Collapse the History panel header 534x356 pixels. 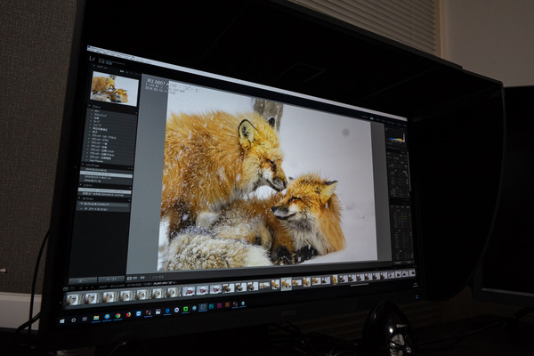(x=81, y=185)
